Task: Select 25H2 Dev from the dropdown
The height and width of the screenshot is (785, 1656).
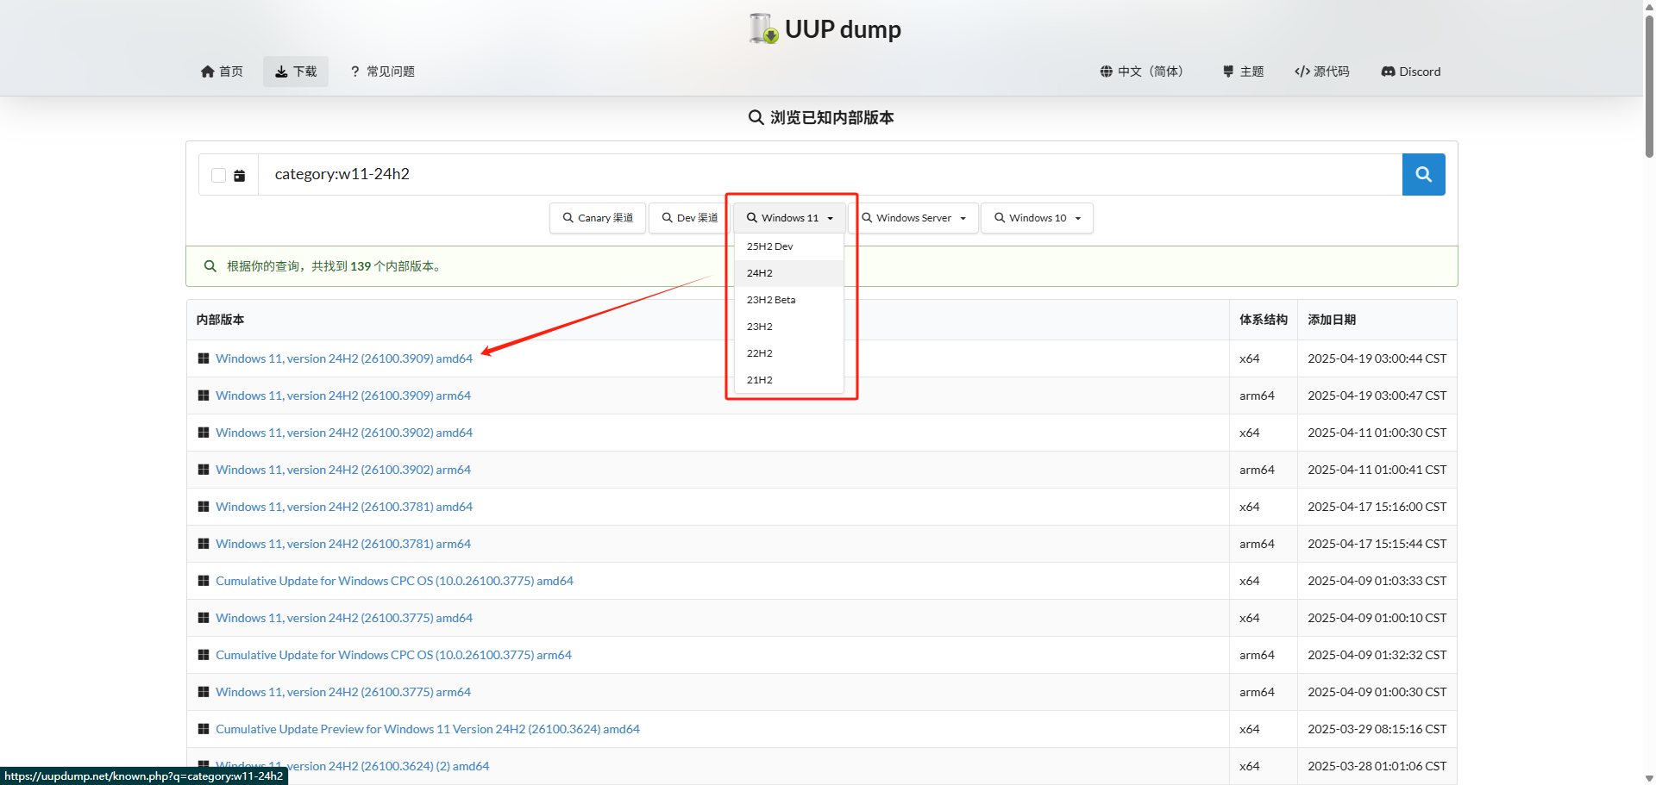Action: pos(788,246)
